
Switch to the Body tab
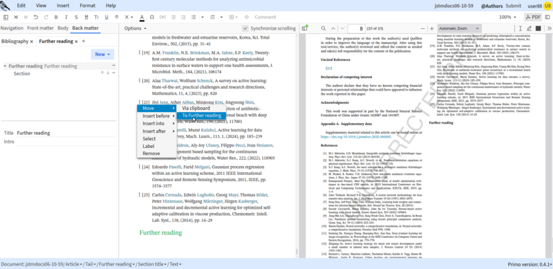pyautogui.click(x=63, y=28)
